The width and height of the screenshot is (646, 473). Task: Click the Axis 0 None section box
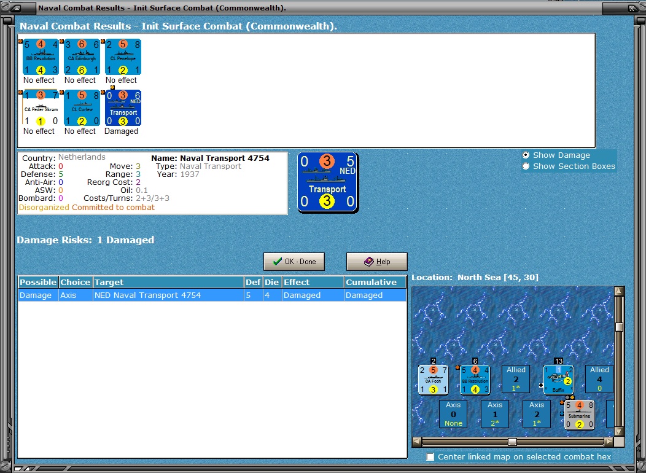(453, 413)
